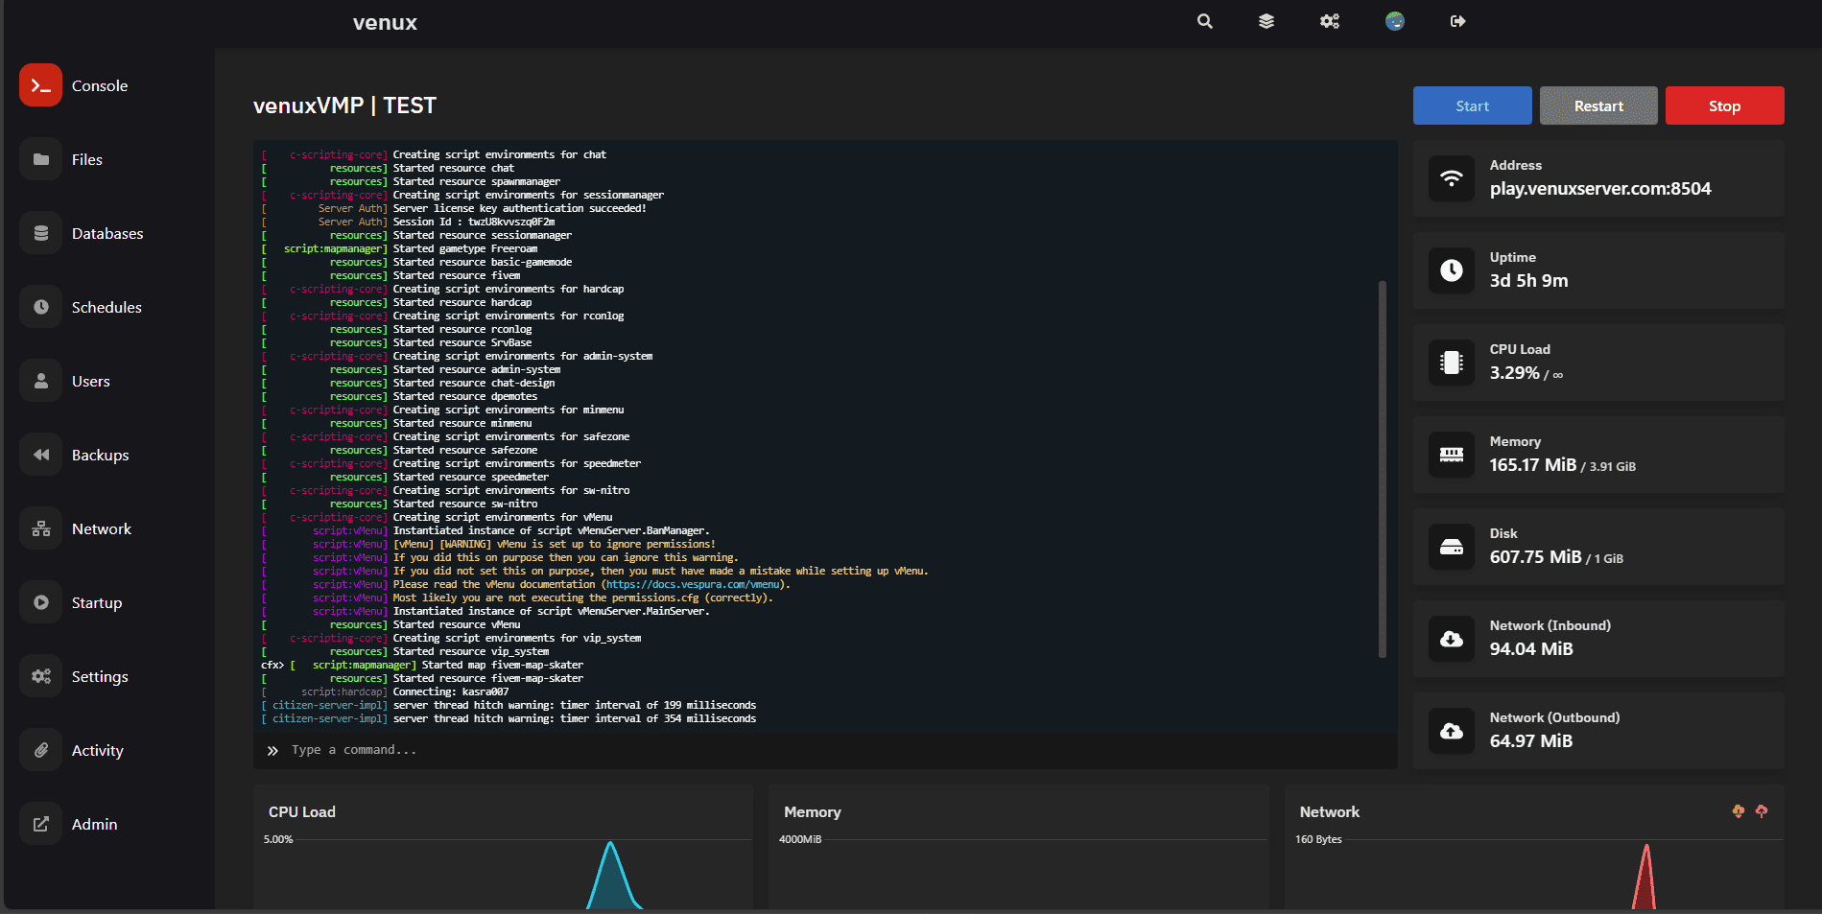Click the sign out arrow icon
Screen dimensions: 1822x914
[x=1457, y=21]
